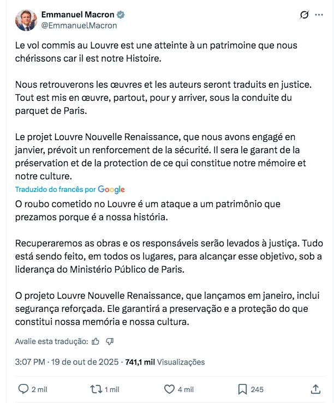The height and width of the screenshot is (403, 334).
Task: Click the reply speech bubble icon
Action: [23, 389]
